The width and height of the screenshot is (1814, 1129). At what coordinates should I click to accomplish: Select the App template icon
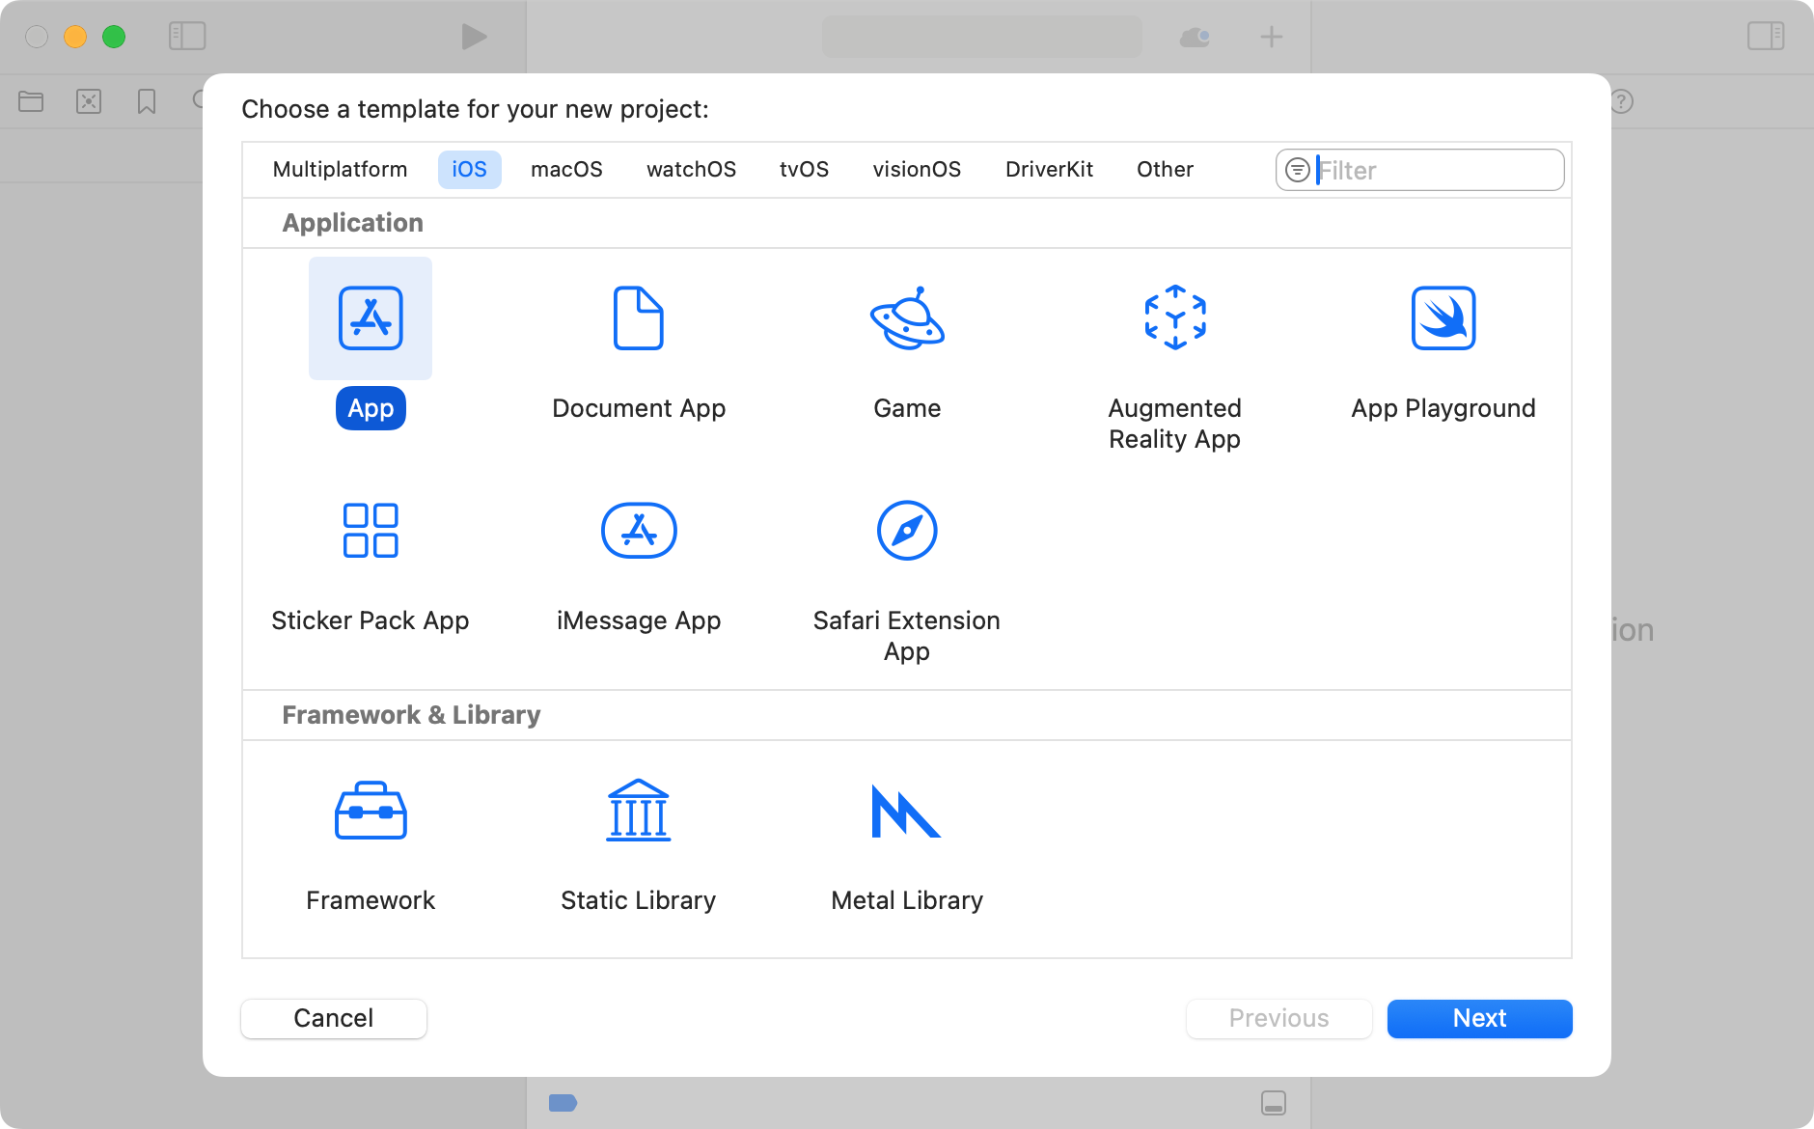pos(371,318)
